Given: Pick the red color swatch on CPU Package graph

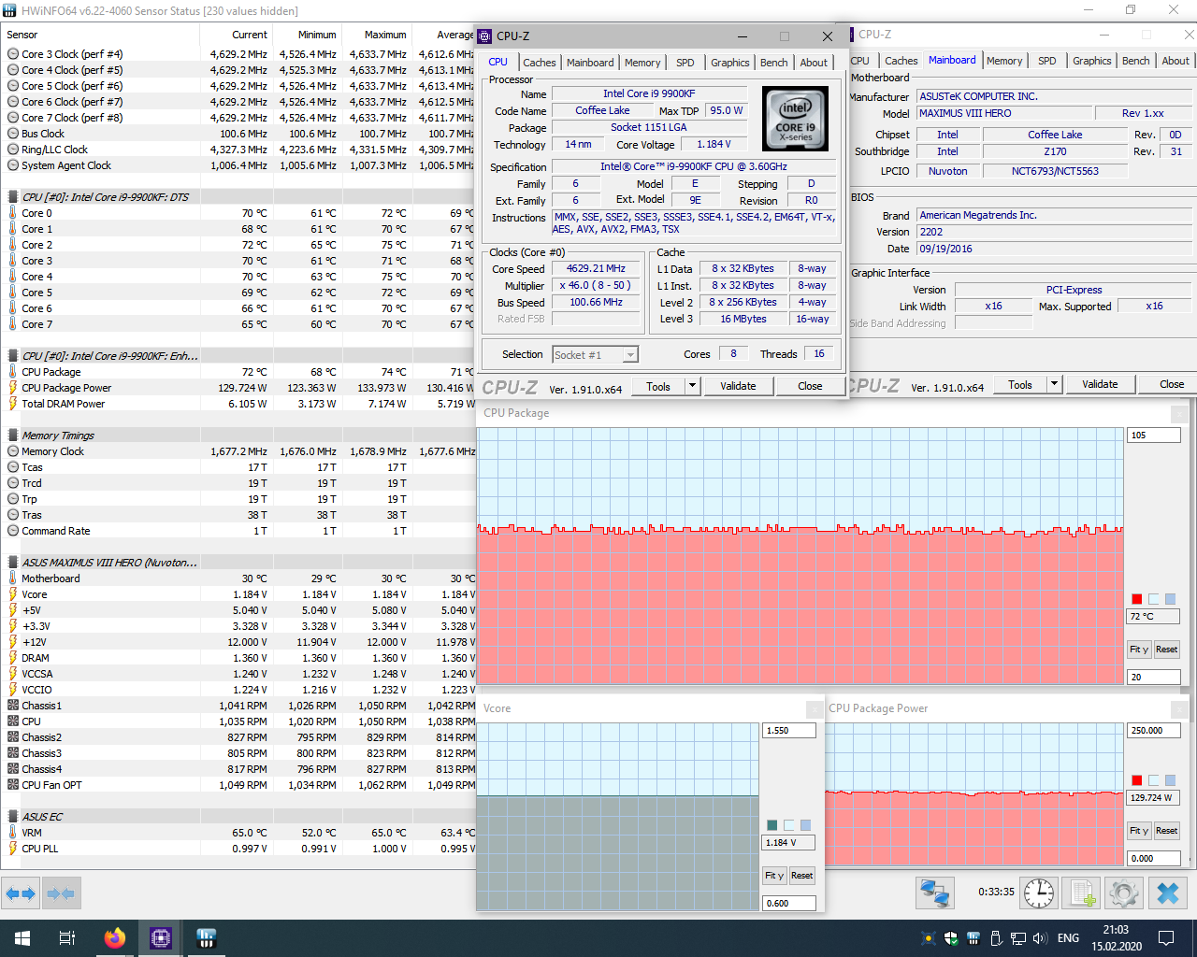Looking at the screenshot, I should [1137, 599].
